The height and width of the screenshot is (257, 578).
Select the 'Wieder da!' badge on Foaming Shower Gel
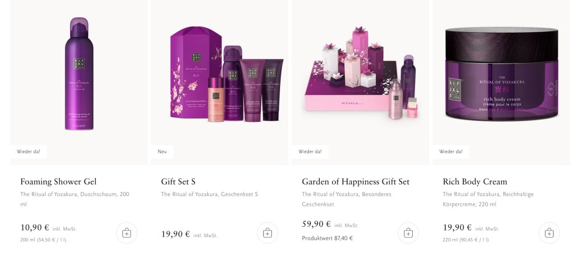click(28, 152)
